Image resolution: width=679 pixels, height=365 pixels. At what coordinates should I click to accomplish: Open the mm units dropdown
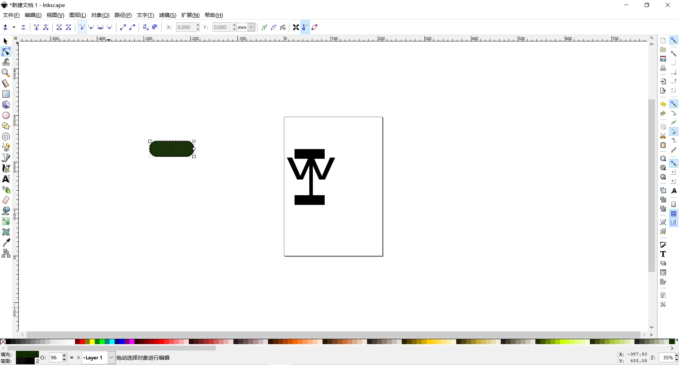(x=251, y=27)
